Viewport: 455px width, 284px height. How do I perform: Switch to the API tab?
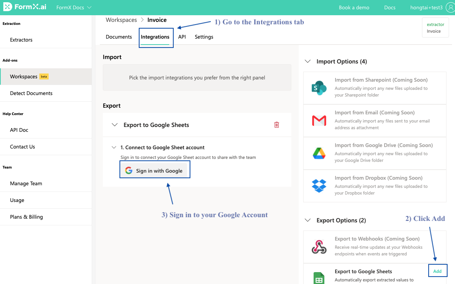tap(182, 37)
